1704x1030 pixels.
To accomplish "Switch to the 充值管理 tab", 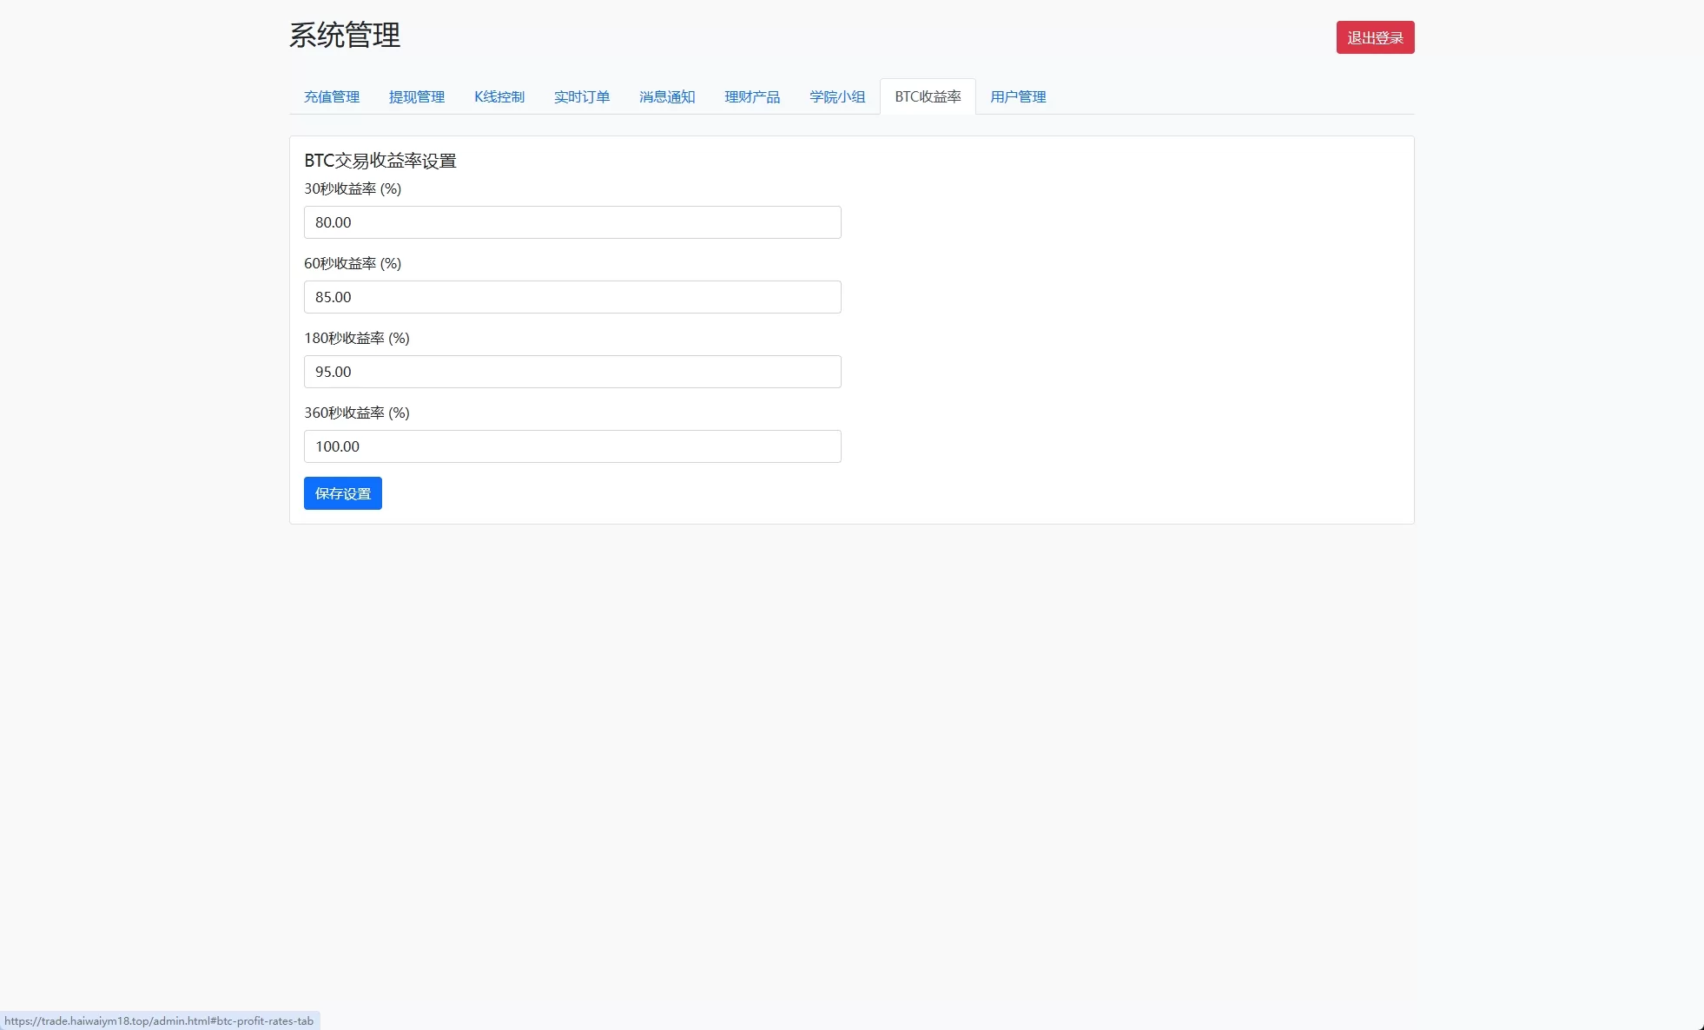I will (332, 96).
